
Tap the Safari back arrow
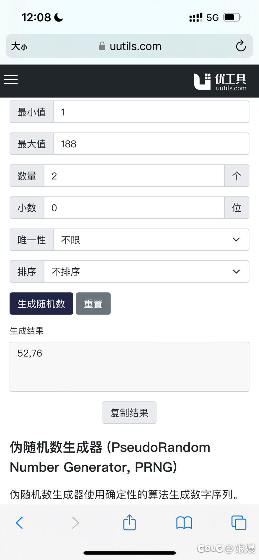(19, 523)
